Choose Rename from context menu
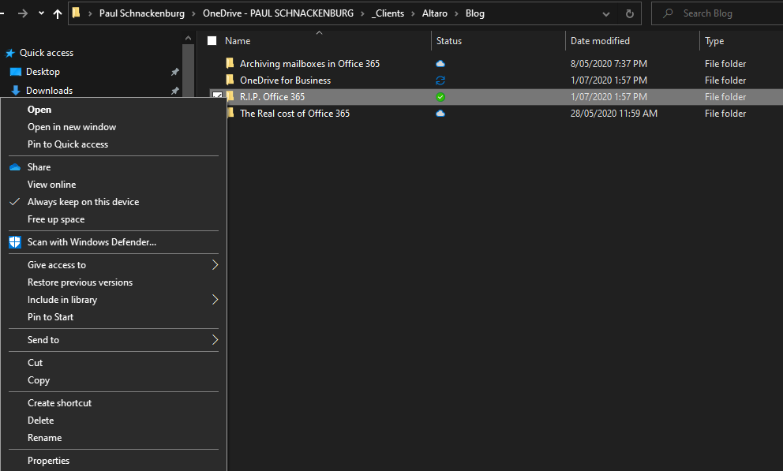 44,438
